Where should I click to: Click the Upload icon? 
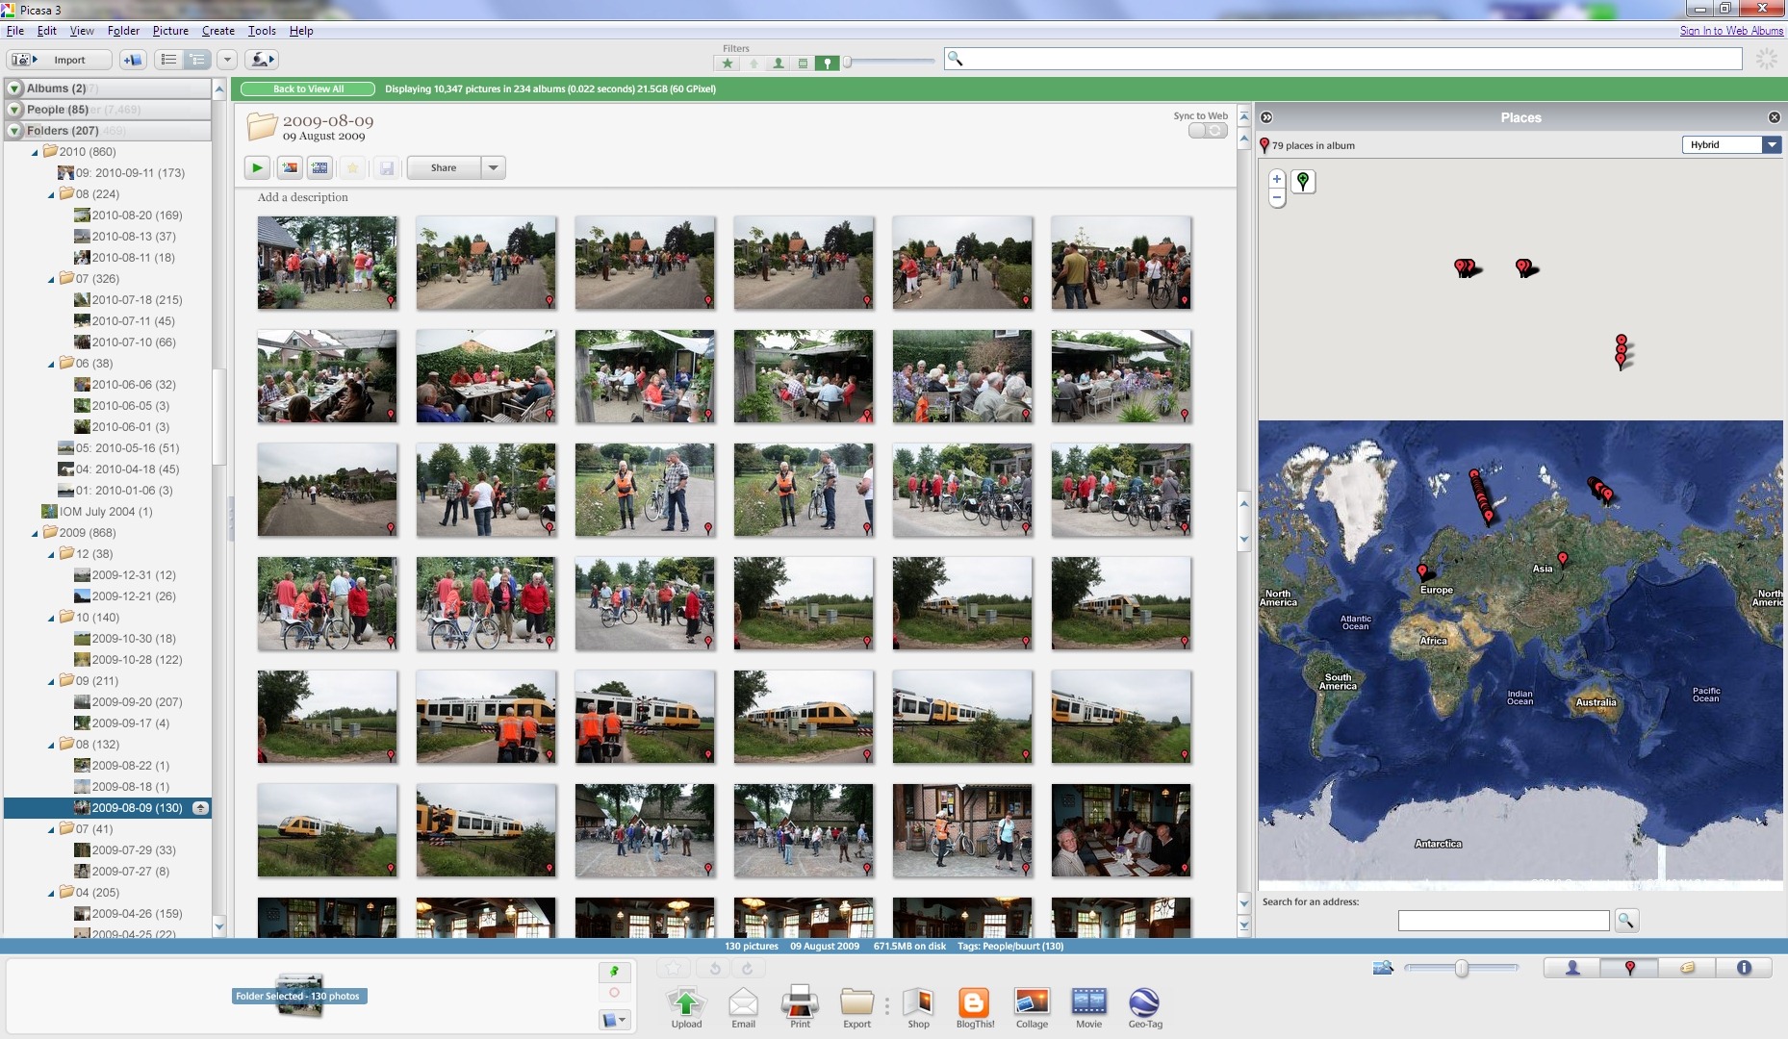coord(686,1003)
